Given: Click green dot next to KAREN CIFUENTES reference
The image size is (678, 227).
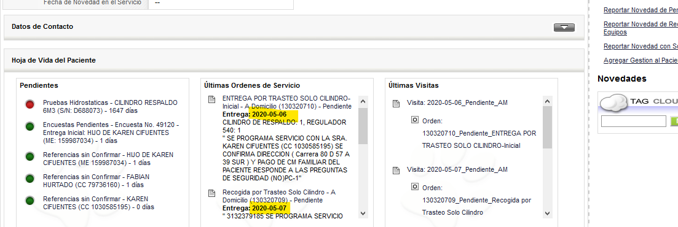Looking at the screenshot, I should [x=30, y=201].
